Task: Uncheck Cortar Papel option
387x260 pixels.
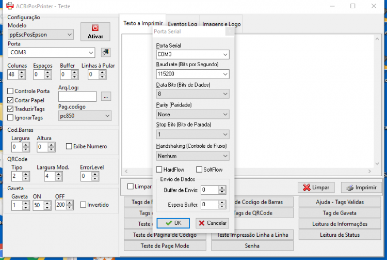Action: click(x=10, y=100)
